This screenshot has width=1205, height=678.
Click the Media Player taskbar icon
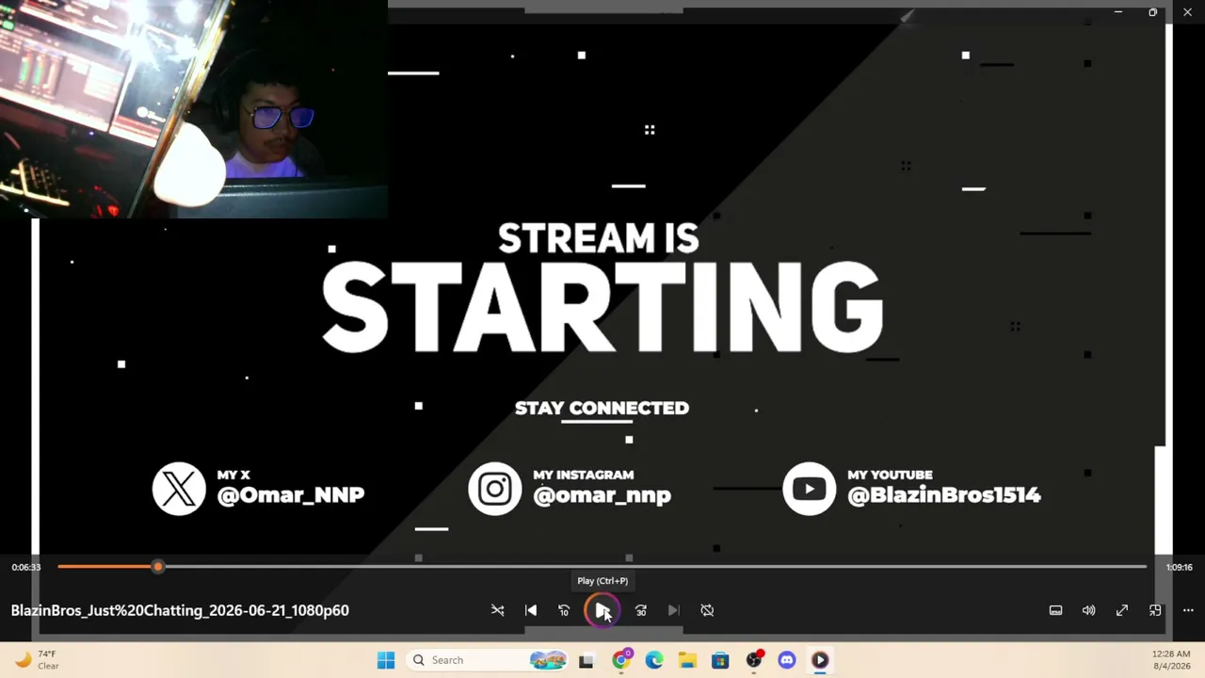(x=820, y=660)
